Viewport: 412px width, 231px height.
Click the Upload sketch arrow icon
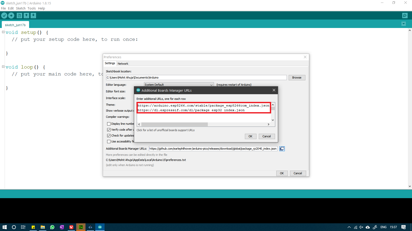click(11, 15)
